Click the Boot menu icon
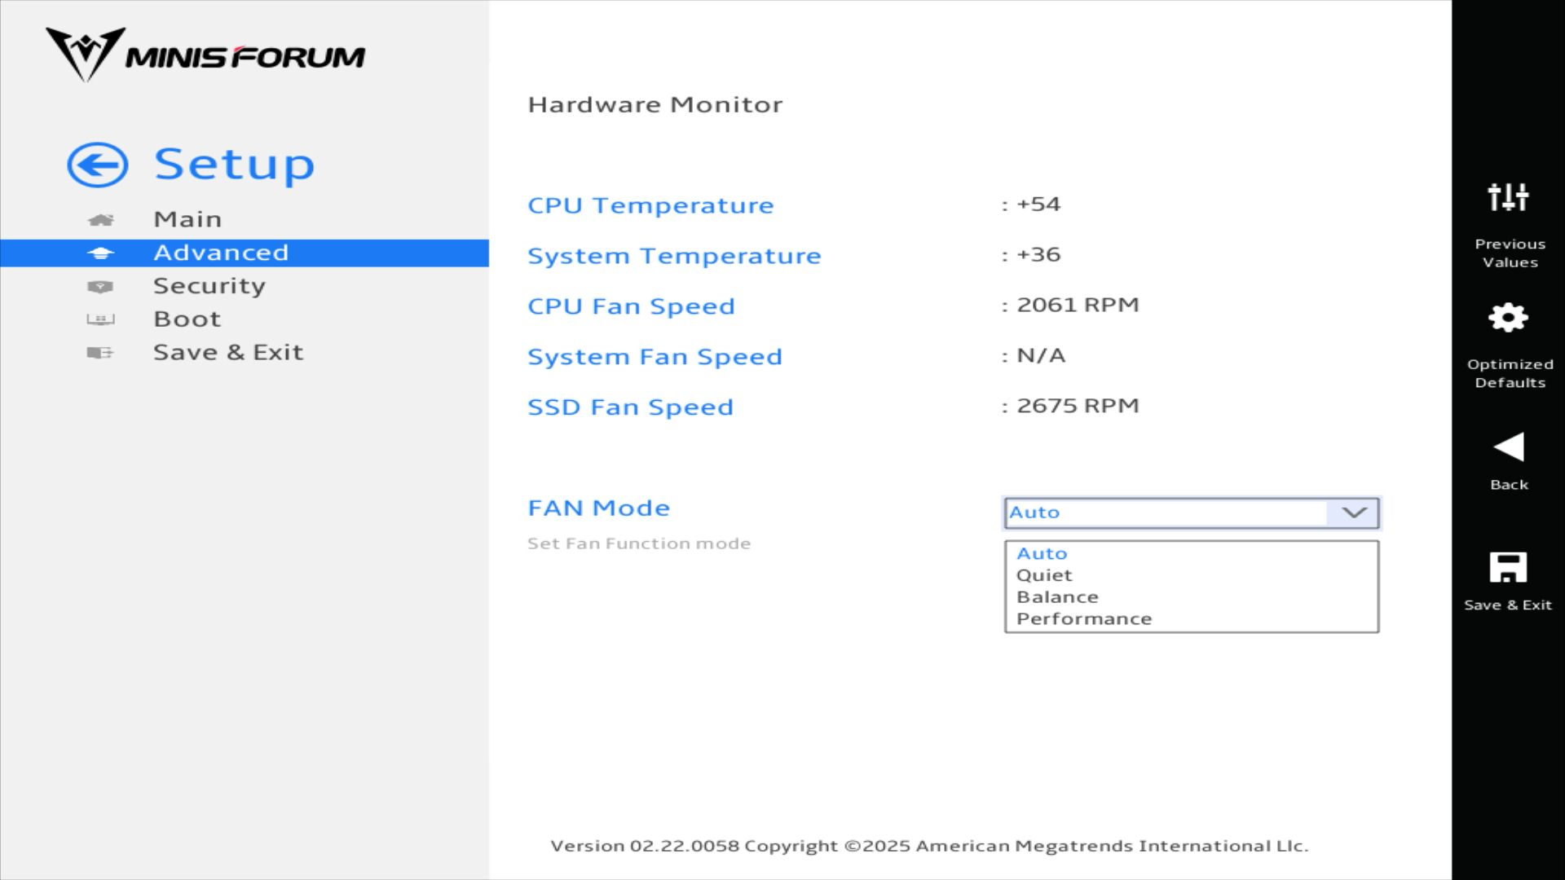 pyautogui.click(x=100, y=319)
